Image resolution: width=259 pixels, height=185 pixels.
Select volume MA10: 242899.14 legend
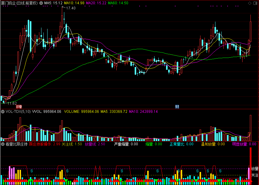coord(143,112)
